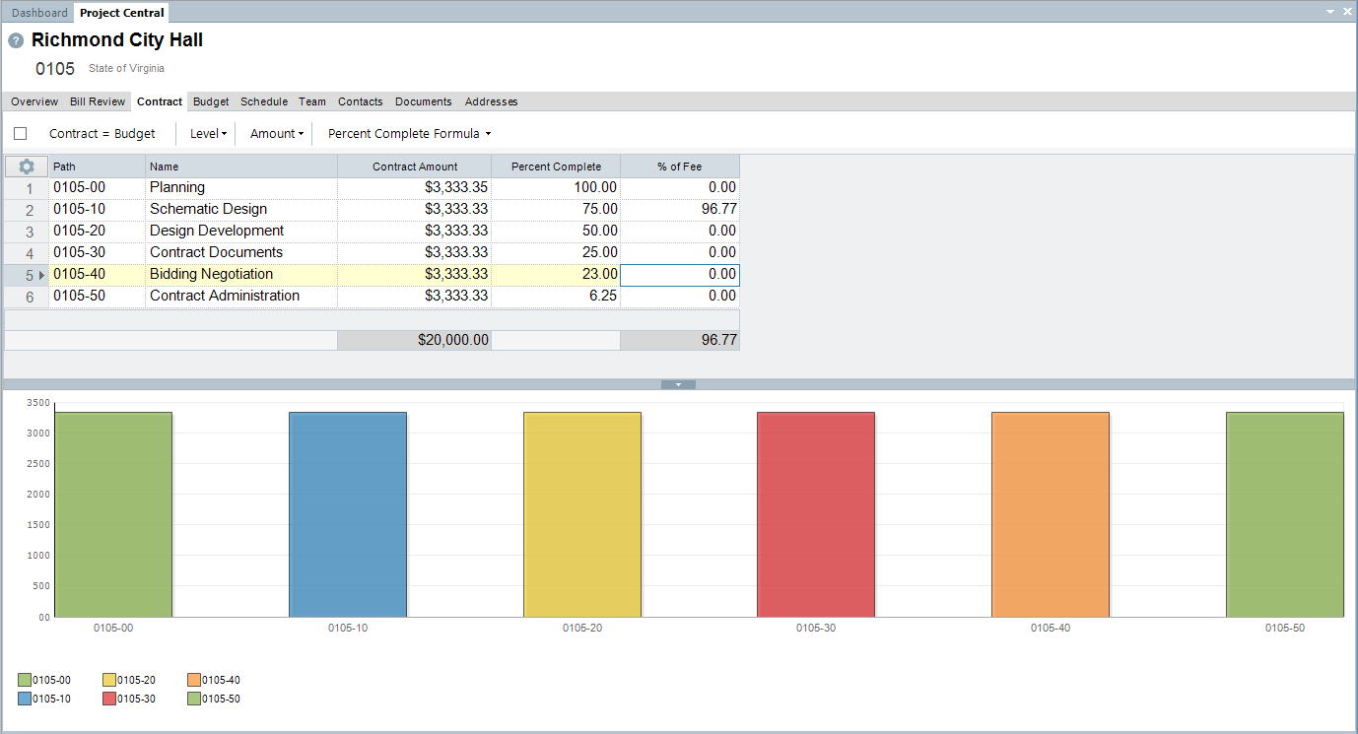Click path cell 0105-10
The image size is (1358, 734).
click(x=98, y=210)
